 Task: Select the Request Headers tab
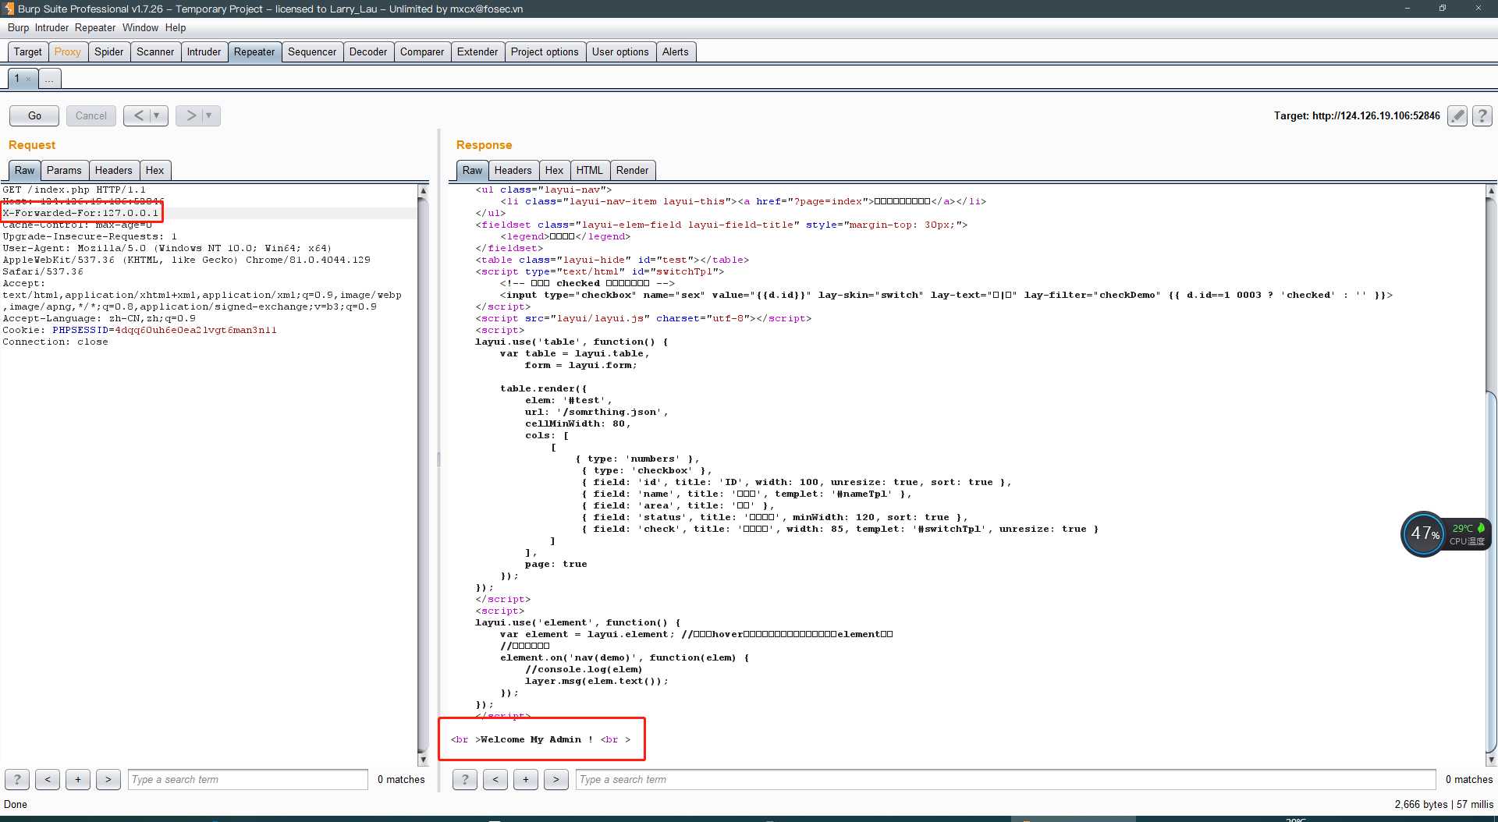(114, 170)
